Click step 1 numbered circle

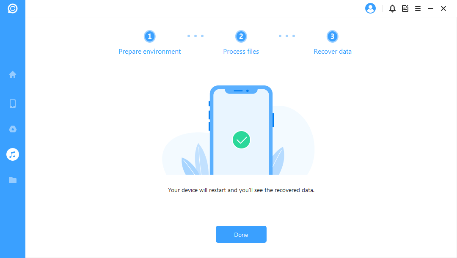[149, 36]
